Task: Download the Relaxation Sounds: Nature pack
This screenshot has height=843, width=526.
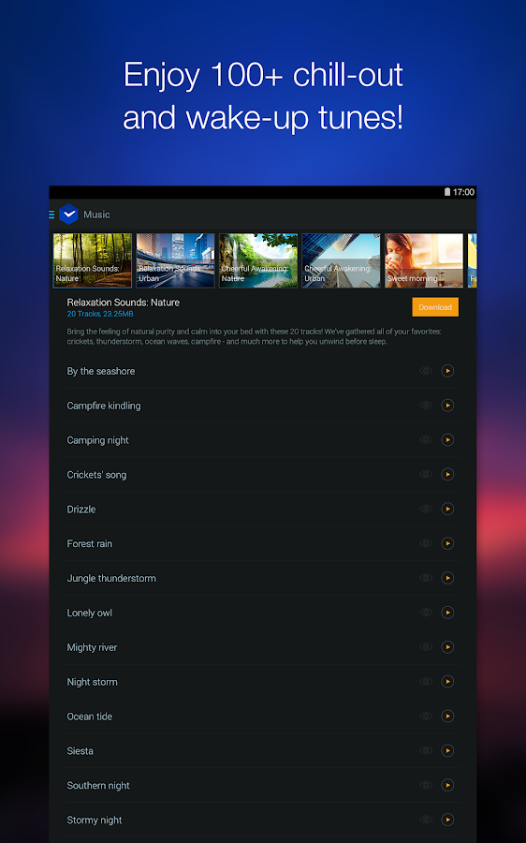Action: pyautogui.click(x=435, y=307)
